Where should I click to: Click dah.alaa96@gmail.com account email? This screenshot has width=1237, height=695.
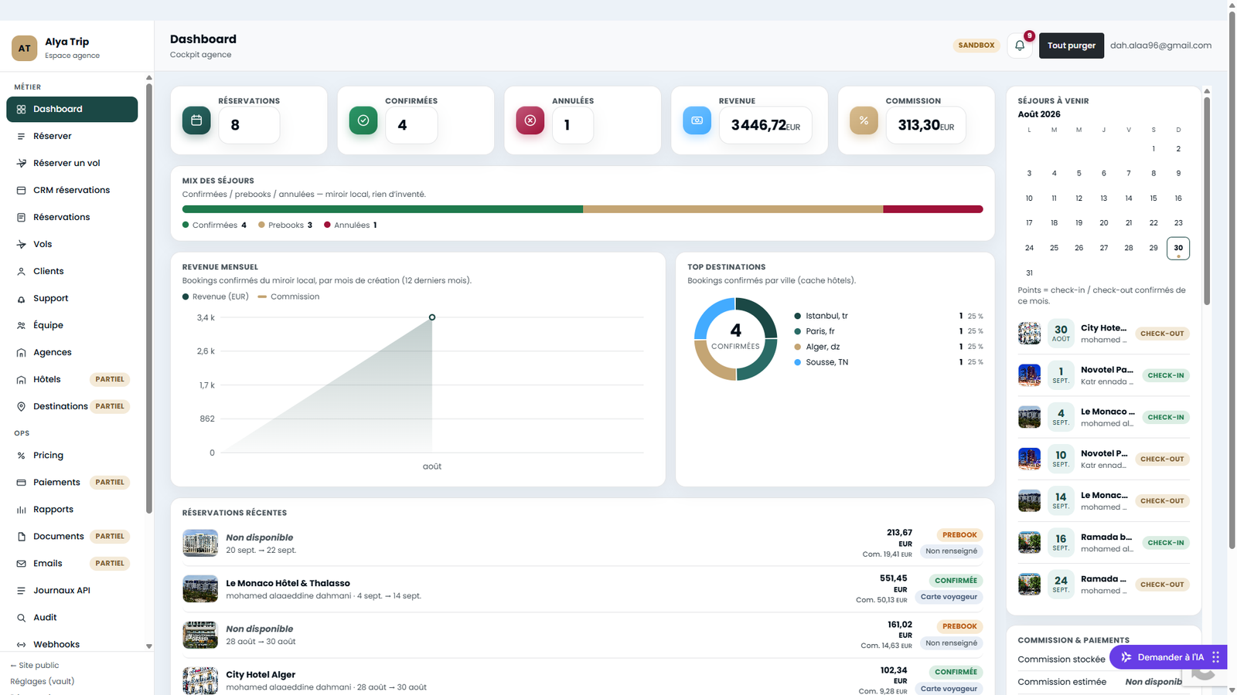pos(1160,46)
